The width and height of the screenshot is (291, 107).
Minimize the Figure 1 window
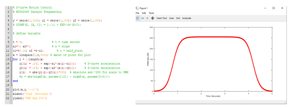[265, 8]
